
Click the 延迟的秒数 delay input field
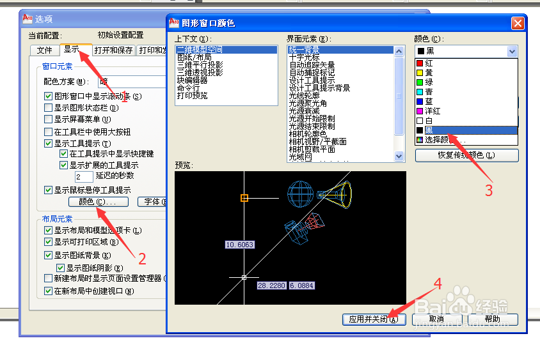(84, 177)
